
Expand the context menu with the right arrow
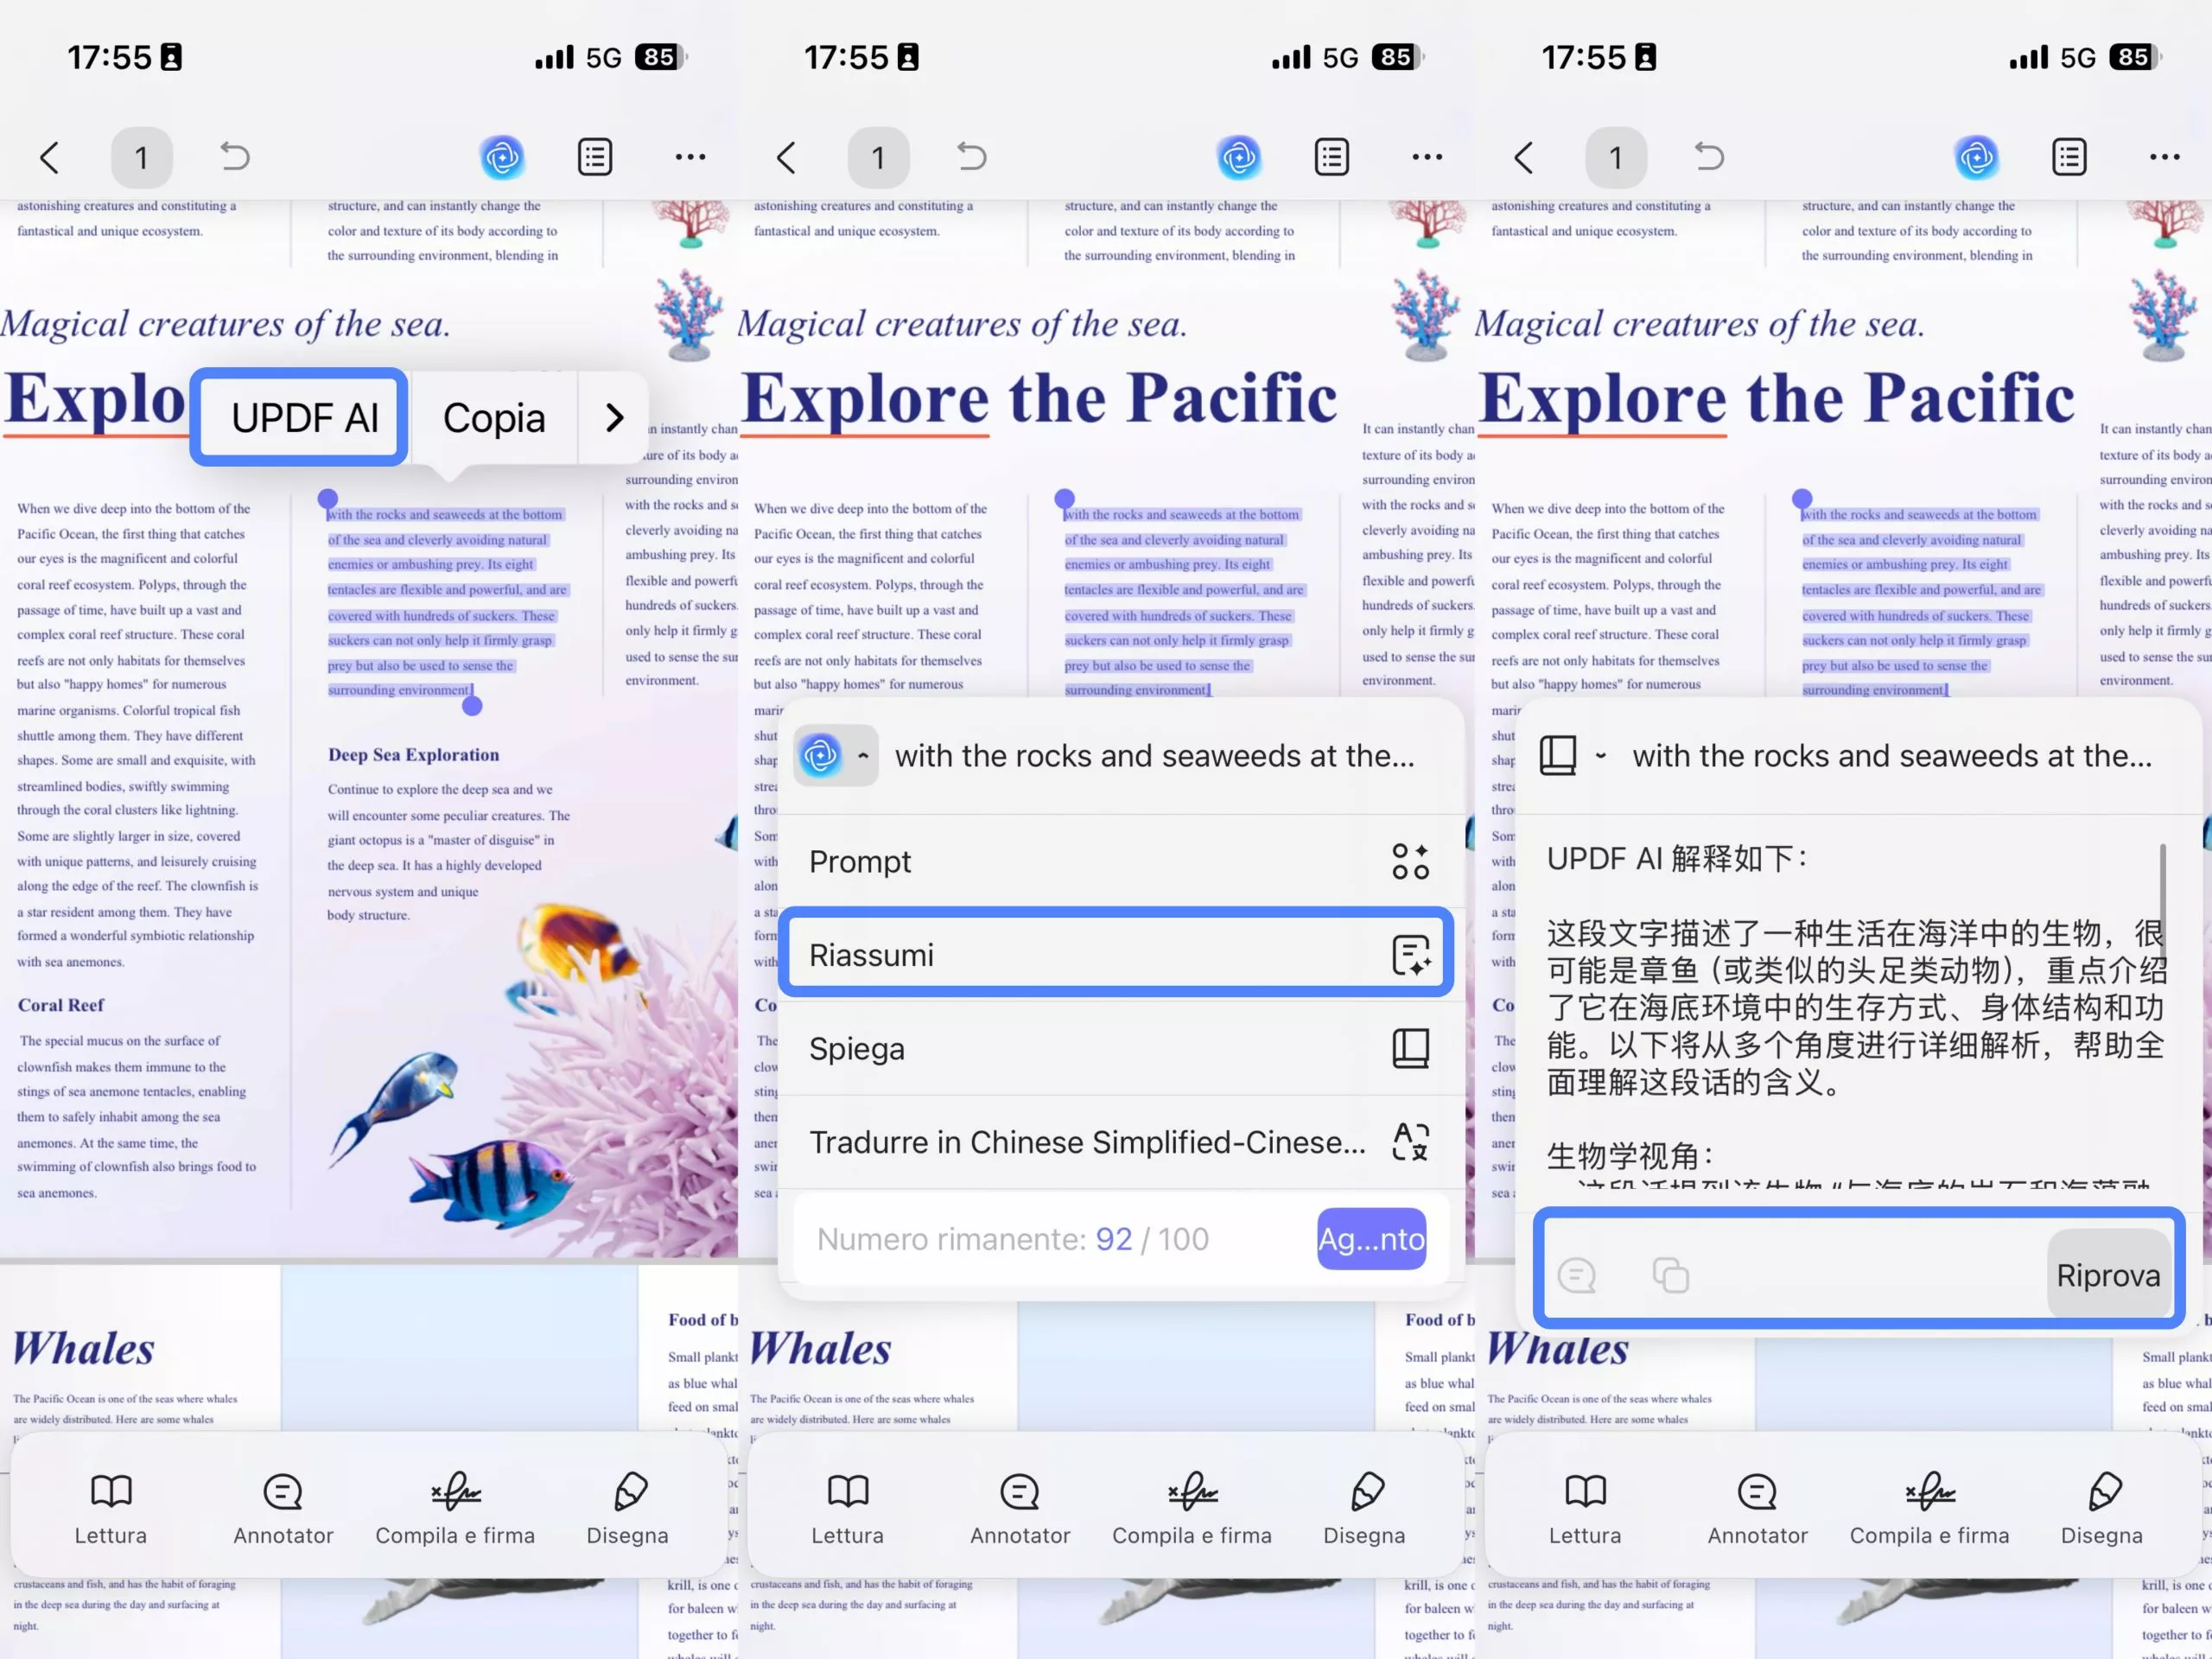click(x=614, y=417)
